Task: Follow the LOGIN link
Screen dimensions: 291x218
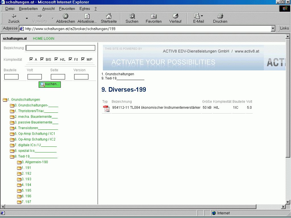Action: click(x=49, y=39)
